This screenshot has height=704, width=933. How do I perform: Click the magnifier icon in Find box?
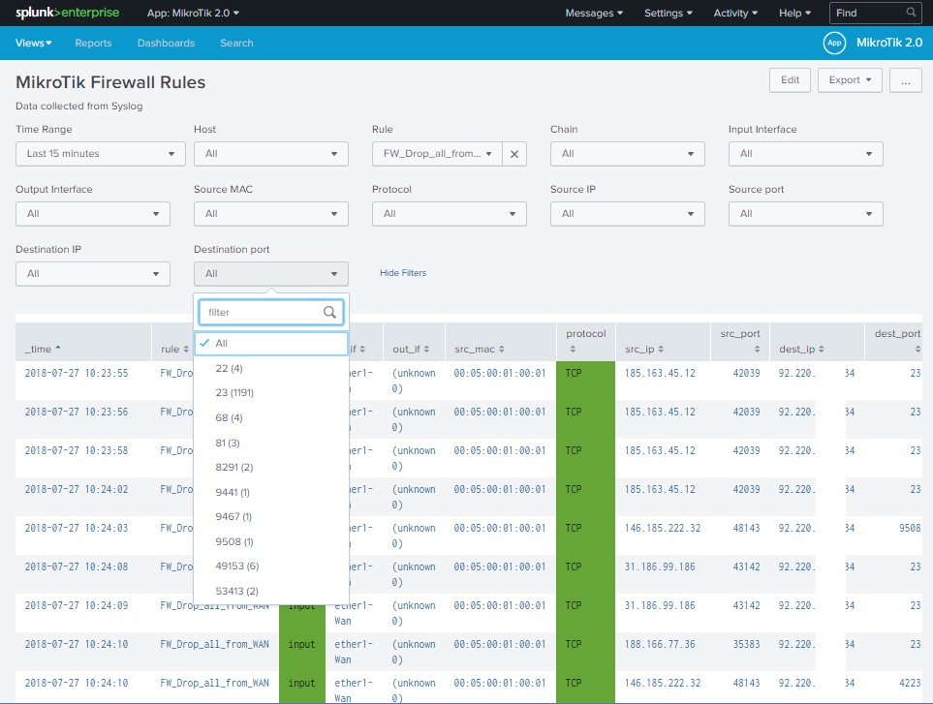pyautogui.click(x=911, y=13)
